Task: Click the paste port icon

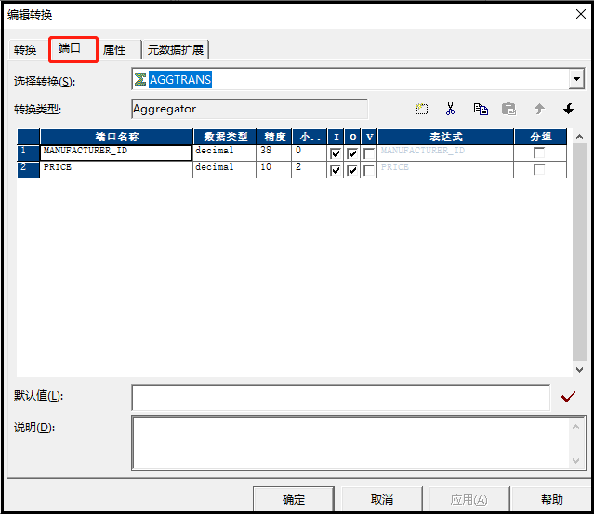Action: point(508,109)
